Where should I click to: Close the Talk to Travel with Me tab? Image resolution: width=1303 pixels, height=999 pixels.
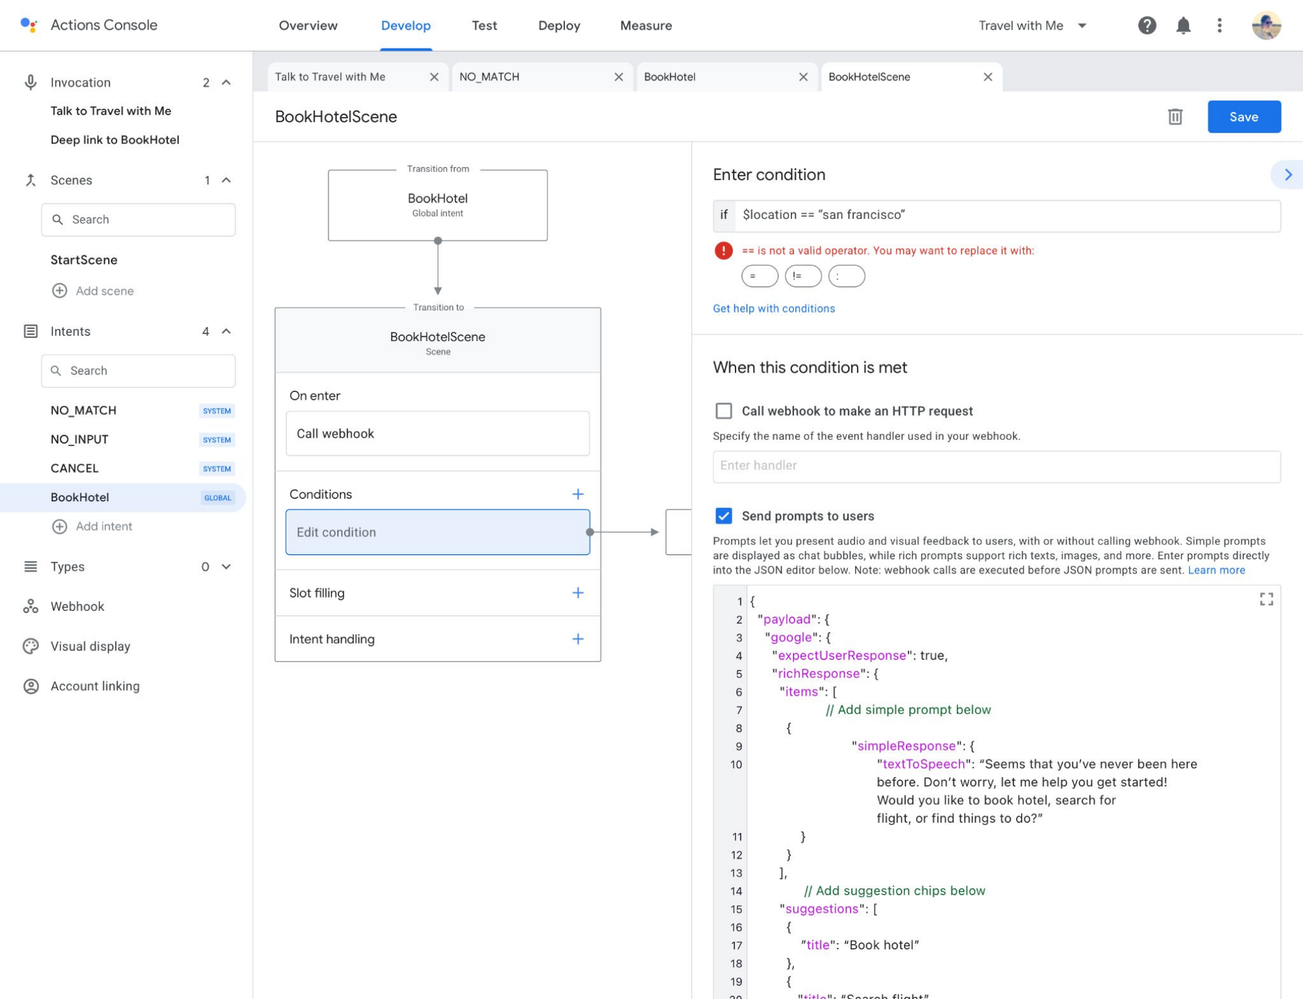(433, 77)
